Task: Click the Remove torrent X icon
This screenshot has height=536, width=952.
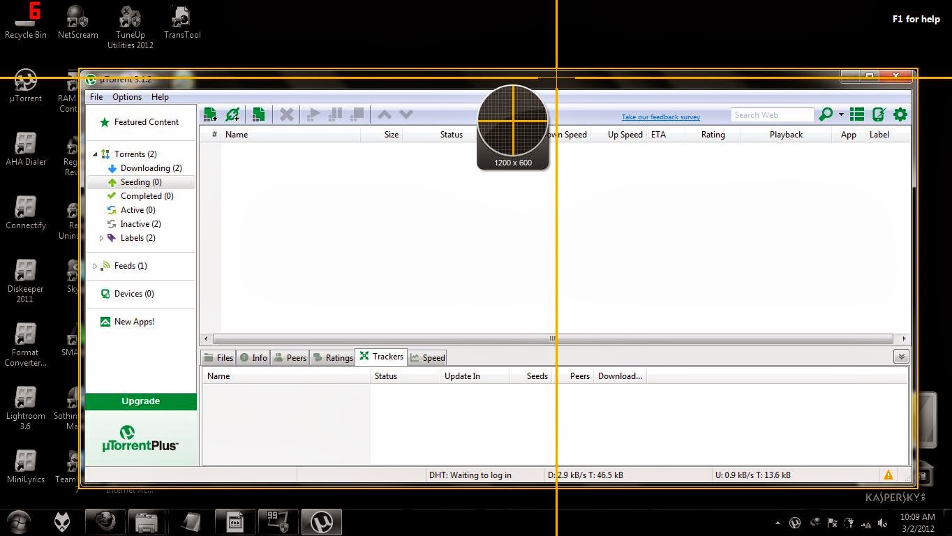Action: tap(286, 114)
